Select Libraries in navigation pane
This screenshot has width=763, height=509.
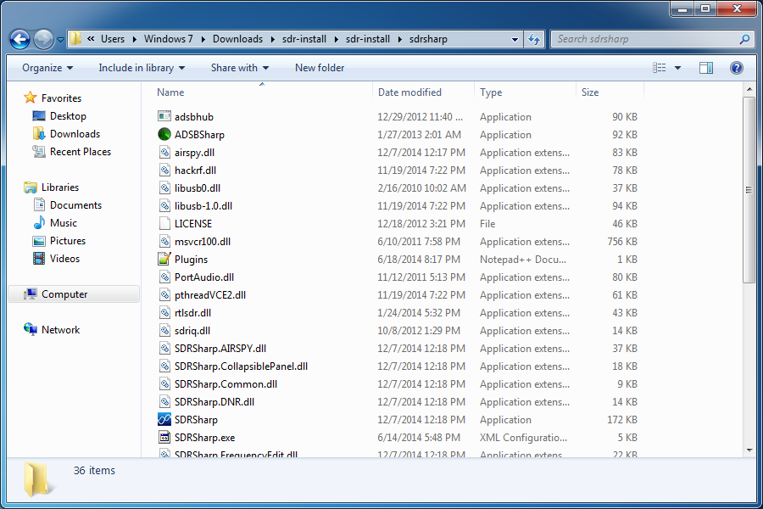pos(60,187)
